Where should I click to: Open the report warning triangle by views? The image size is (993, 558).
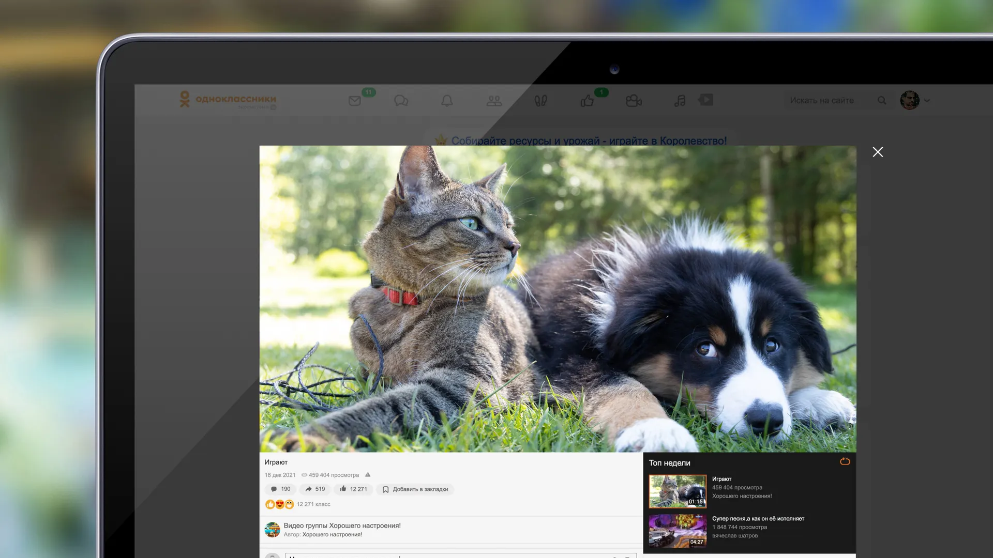tap(368, 475)
